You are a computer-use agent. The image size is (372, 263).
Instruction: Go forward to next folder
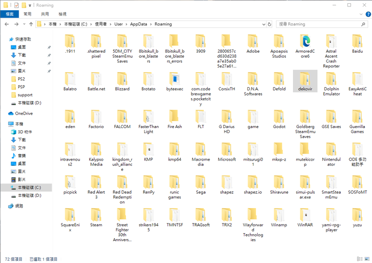pos(16,24)
